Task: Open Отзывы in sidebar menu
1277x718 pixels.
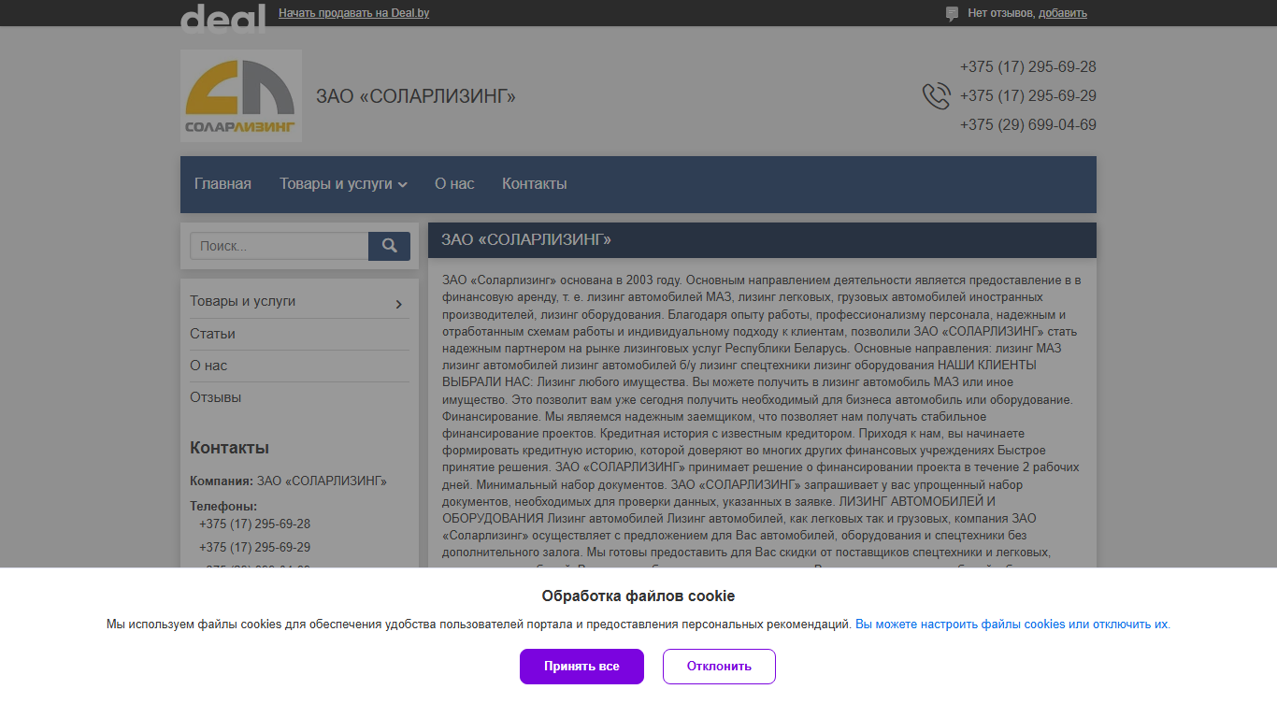Action: 215,397
